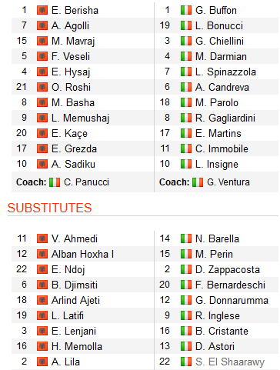Image resolution: width=280 pixels, height=370 pixels.
Task: Open substitute G. Donnarumma's profile
Action: [232, 300]
